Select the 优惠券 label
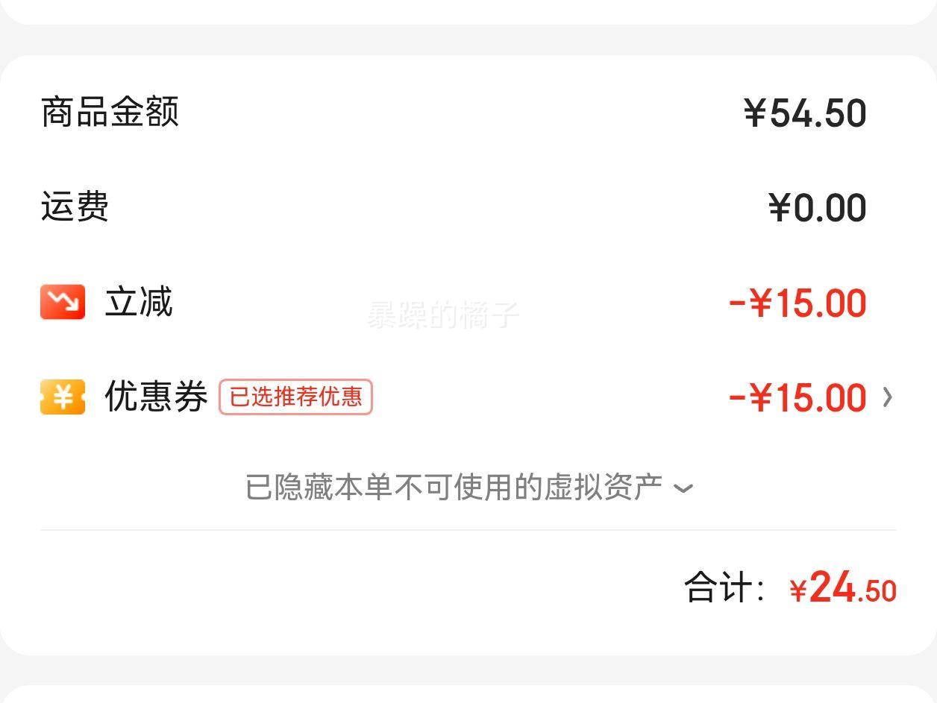This screenshot has width=937, height=703. [x=156, y=397]
